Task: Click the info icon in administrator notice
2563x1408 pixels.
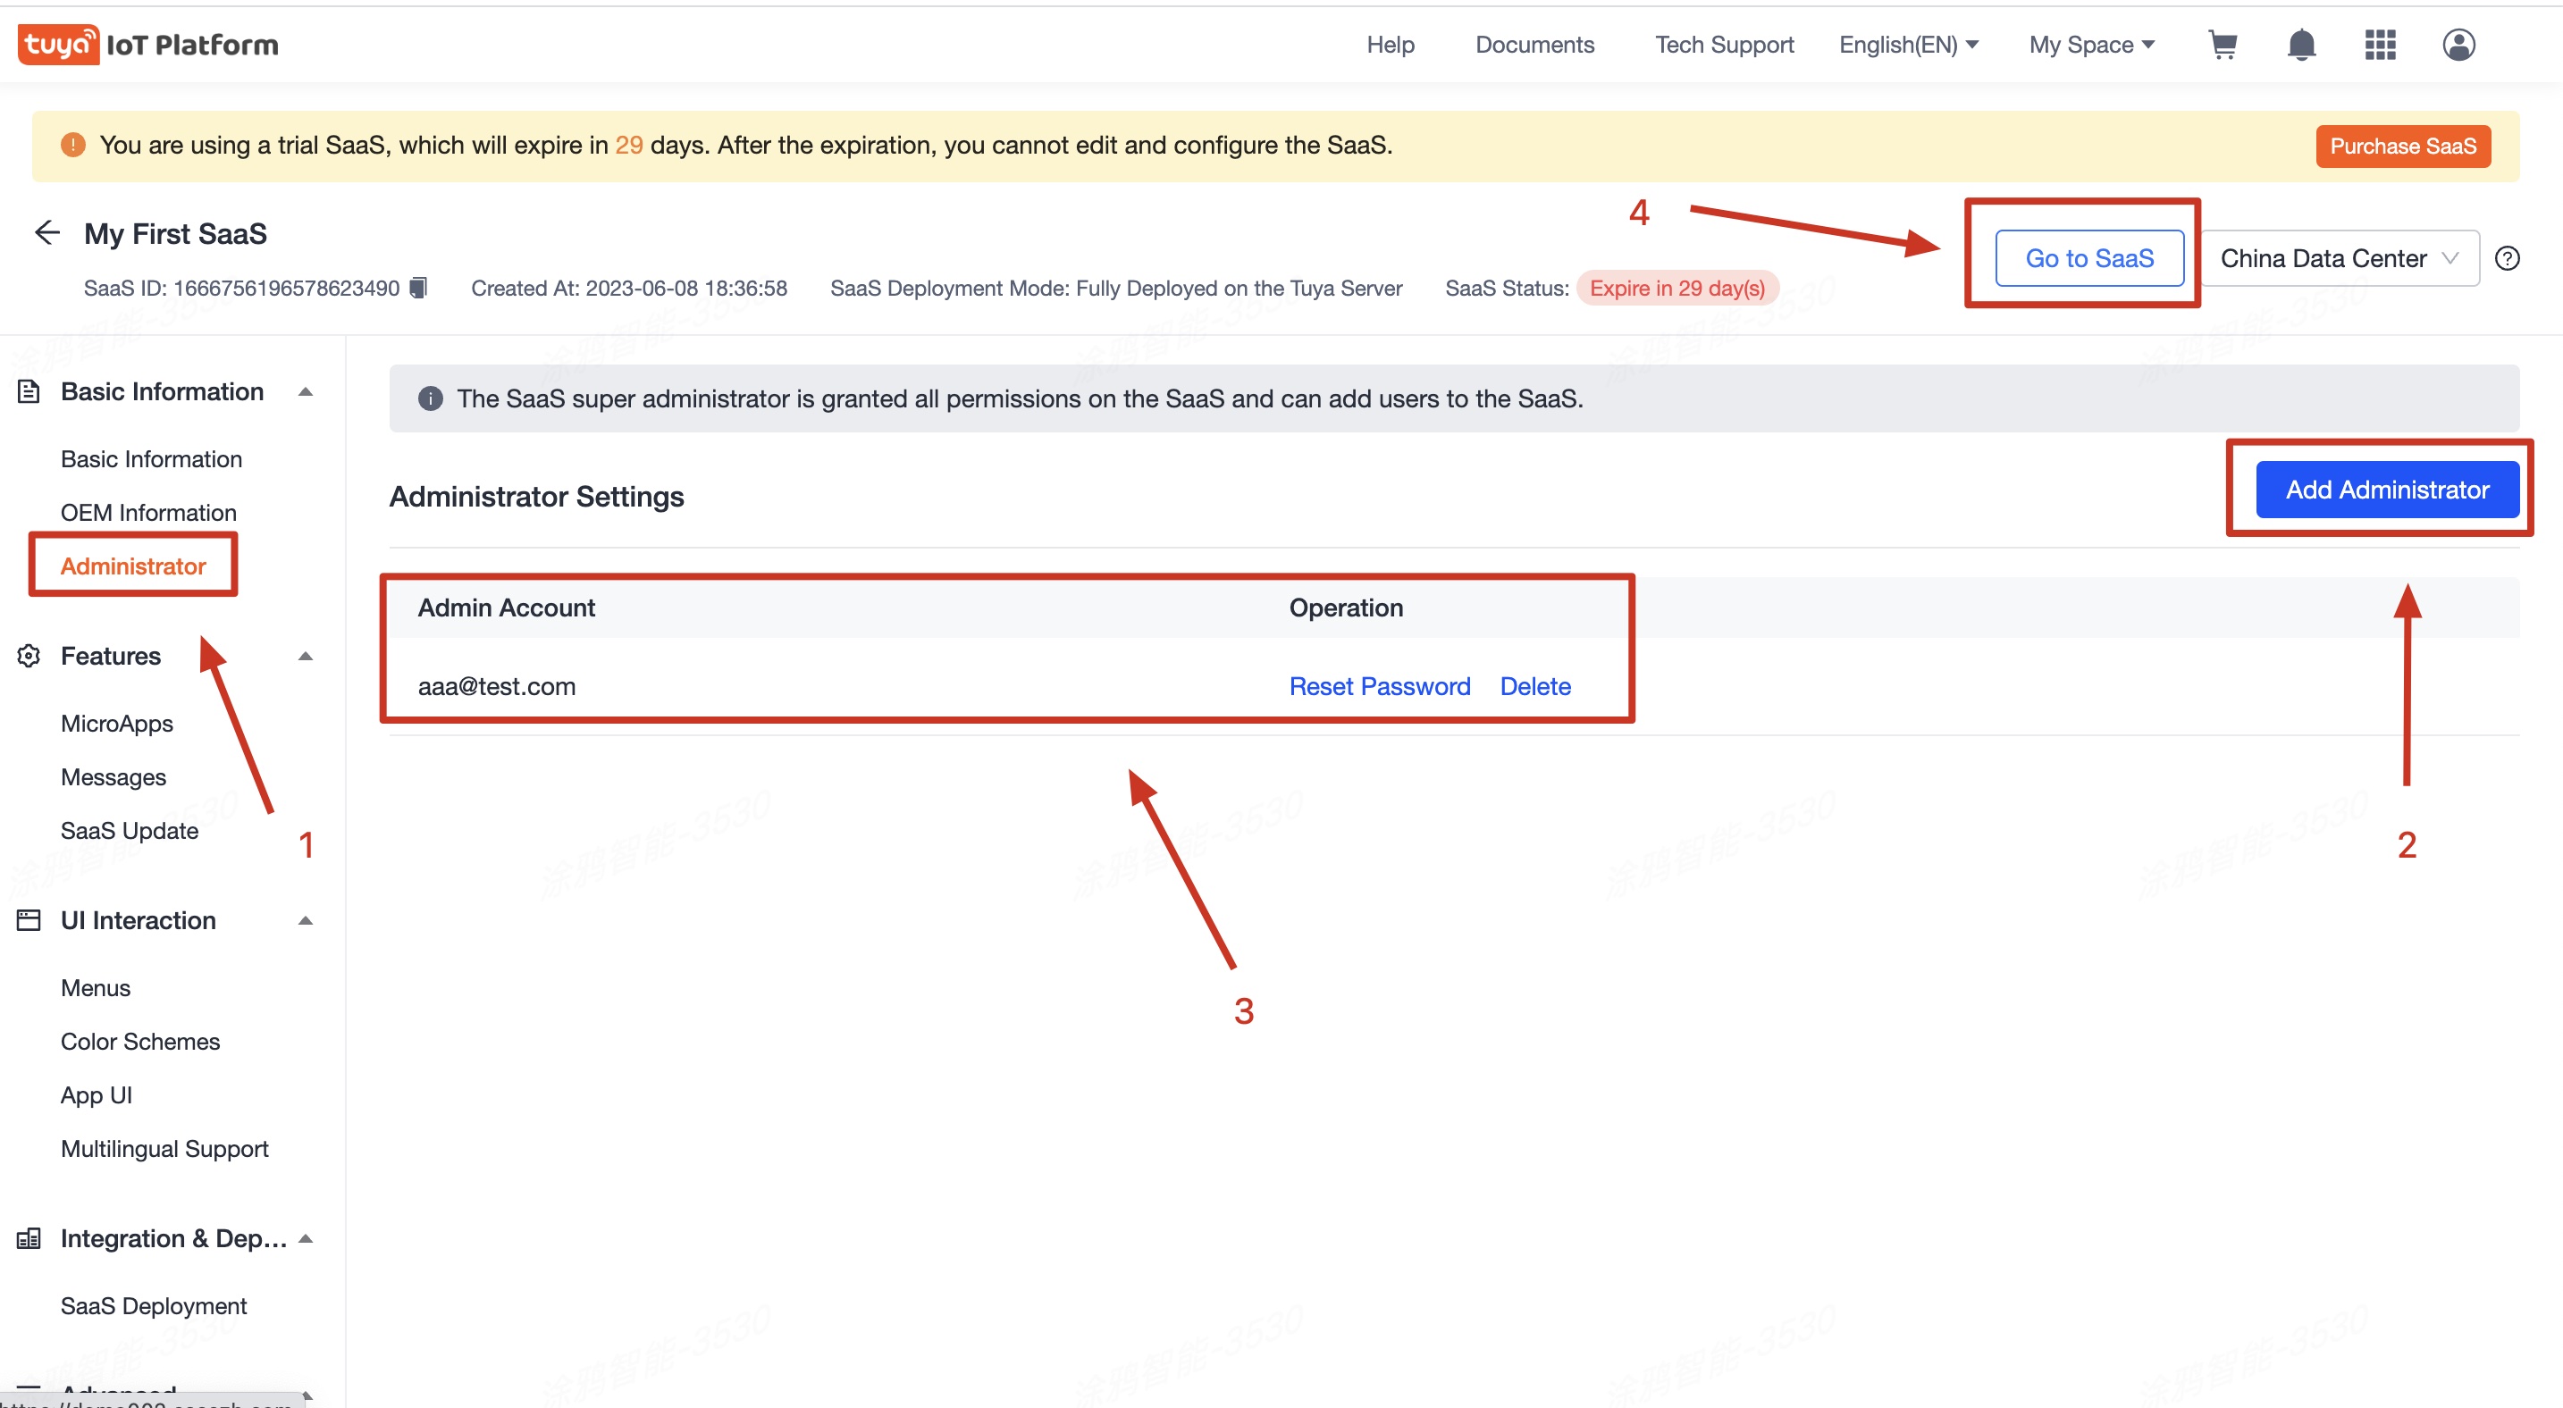Action: (430, 398)
